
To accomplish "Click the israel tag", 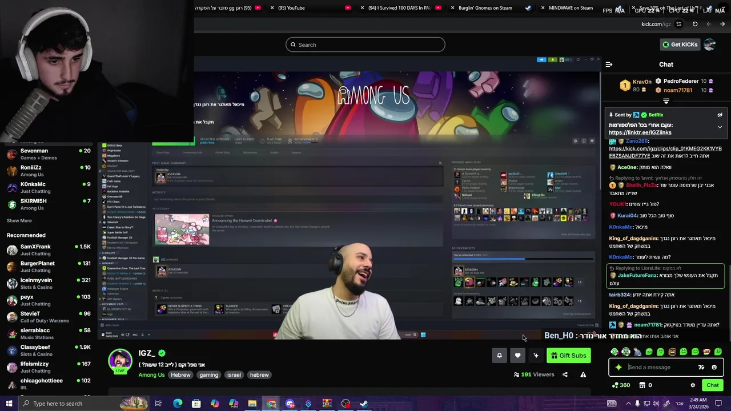I will click(x=234, y=375).
